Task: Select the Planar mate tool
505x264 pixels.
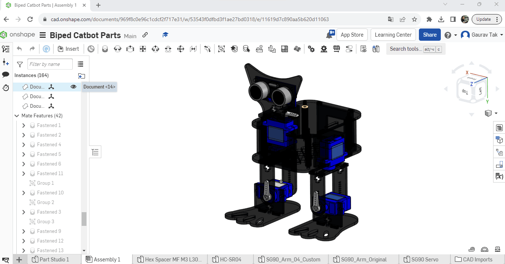Action: tap(143, 49)
